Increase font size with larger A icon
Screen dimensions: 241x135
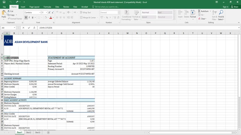tap(49, 13)
